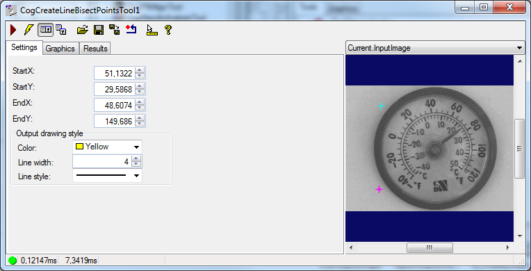Decrease StartX with the down arrow
Viewport: 531px width, 271px height.
point(140,76)
